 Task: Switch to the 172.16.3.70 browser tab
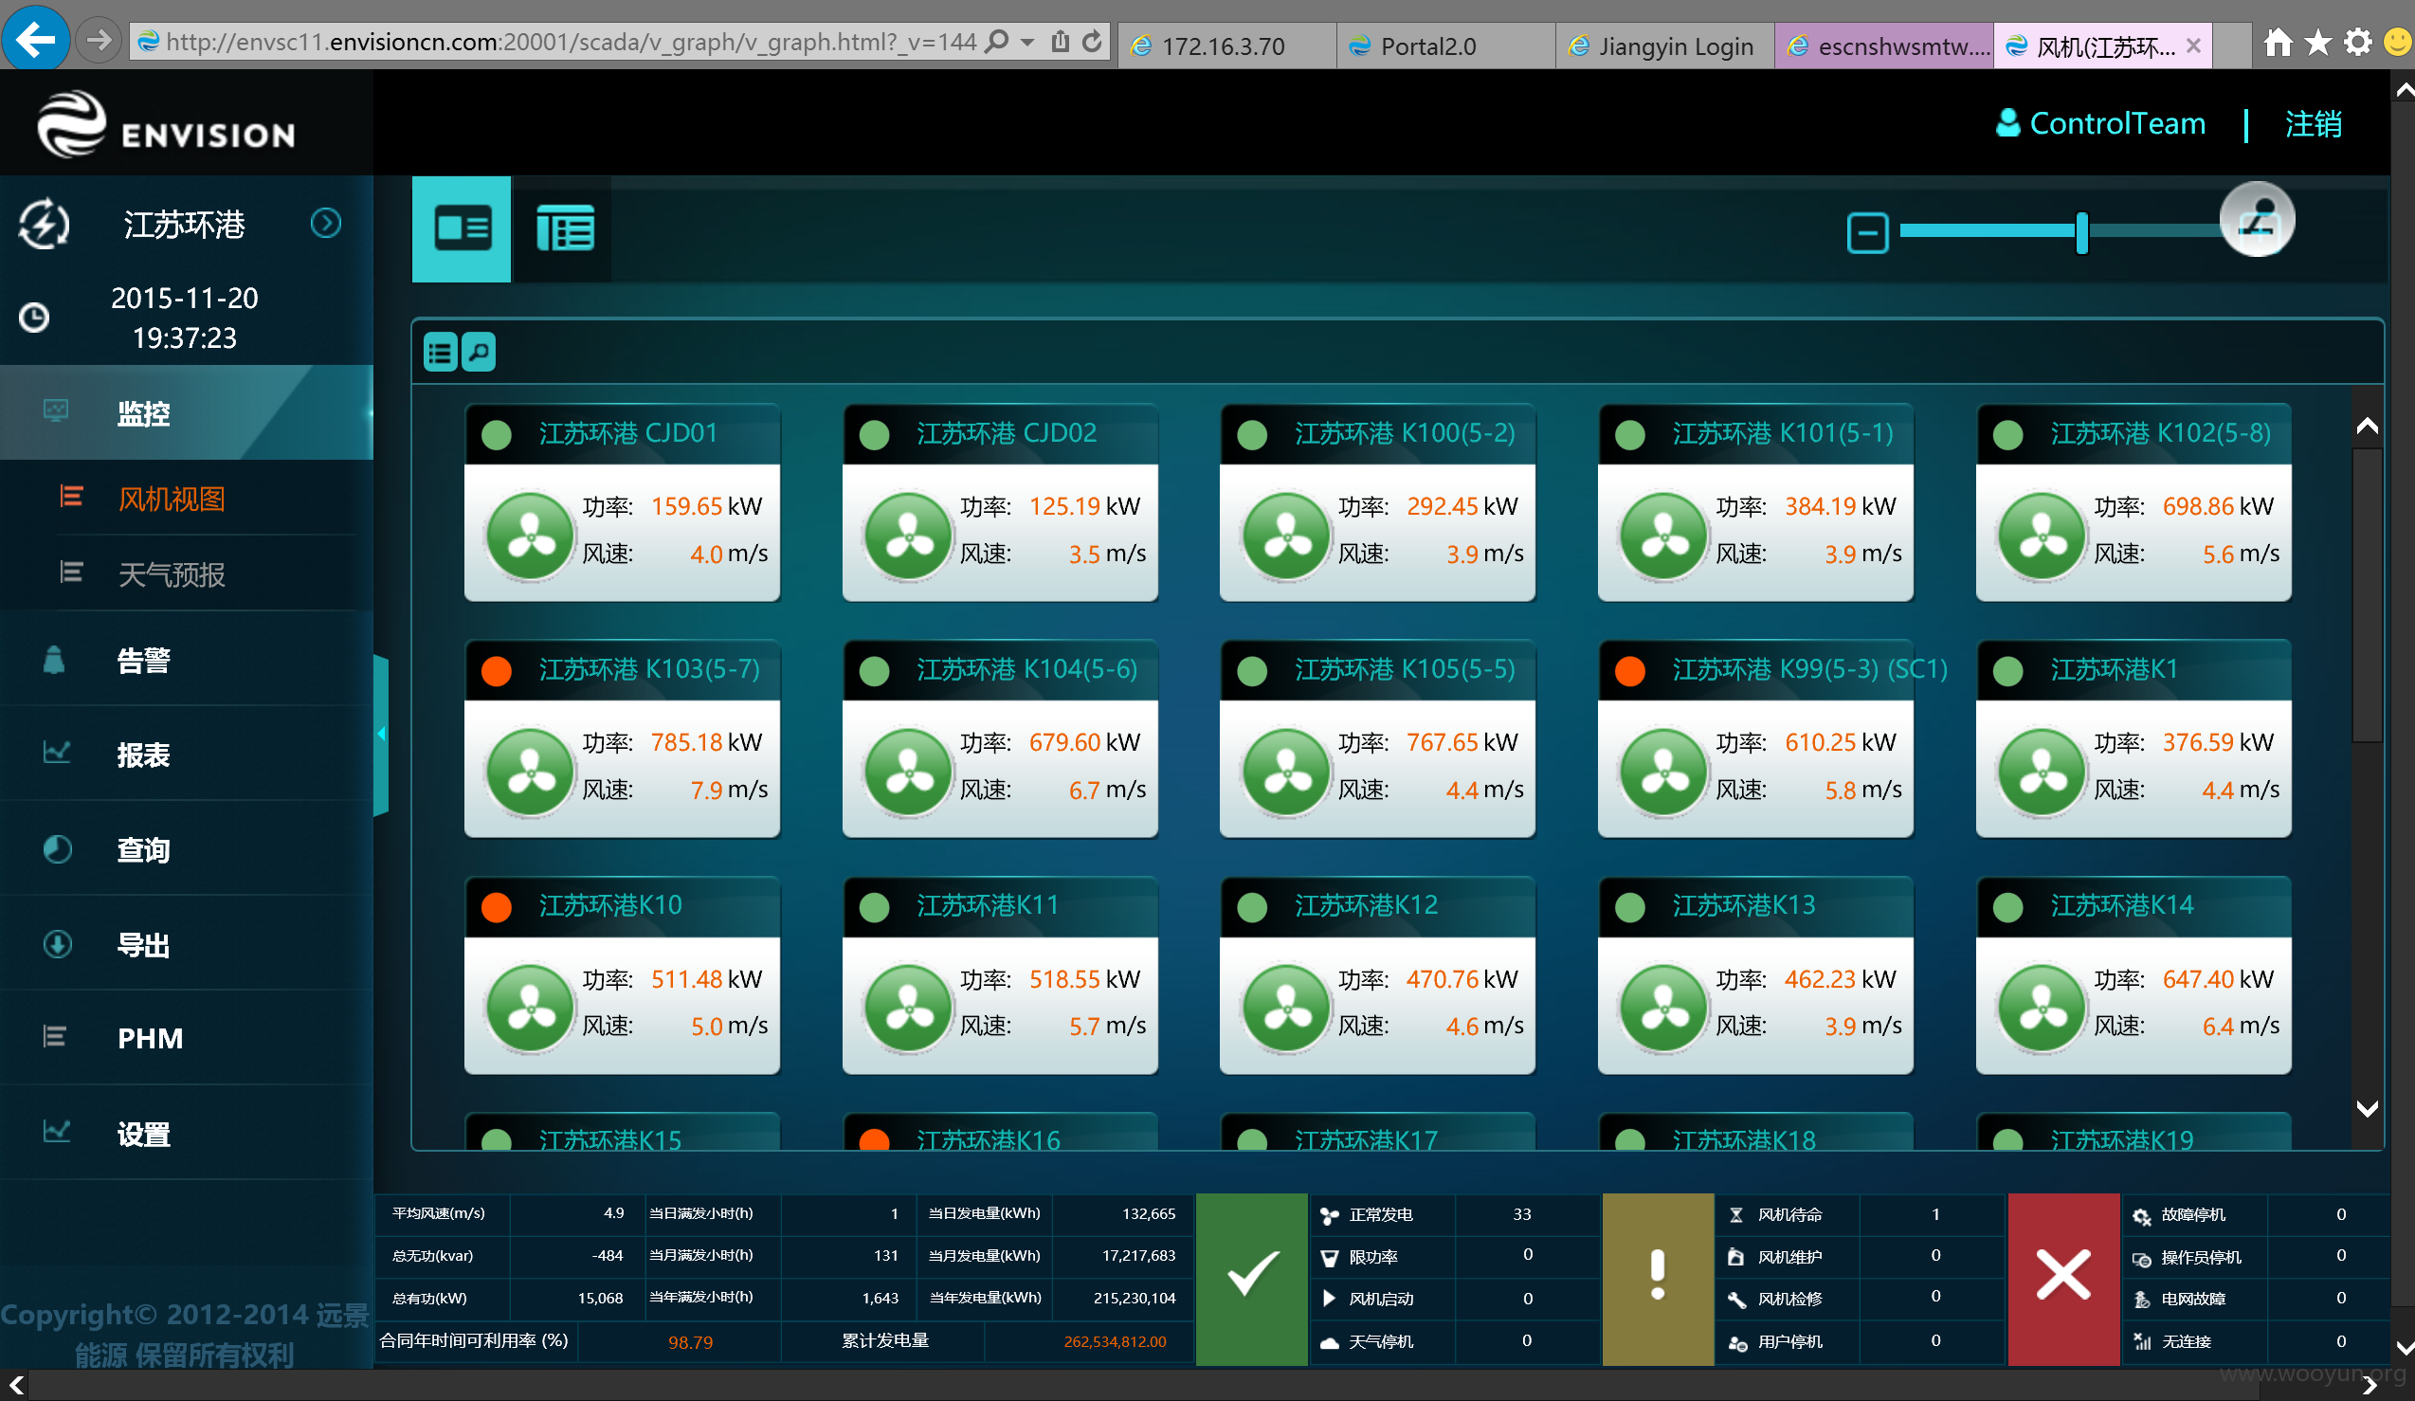tap(1226, 46)
